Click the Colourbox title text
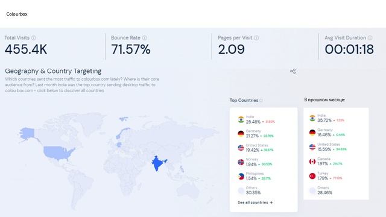This screenshot has width=386, height=217. (17, 14)
